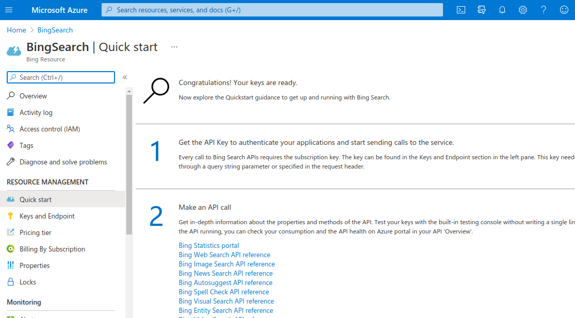Click the Properties bars icon
575x318 pixels.
click(11, 265)
